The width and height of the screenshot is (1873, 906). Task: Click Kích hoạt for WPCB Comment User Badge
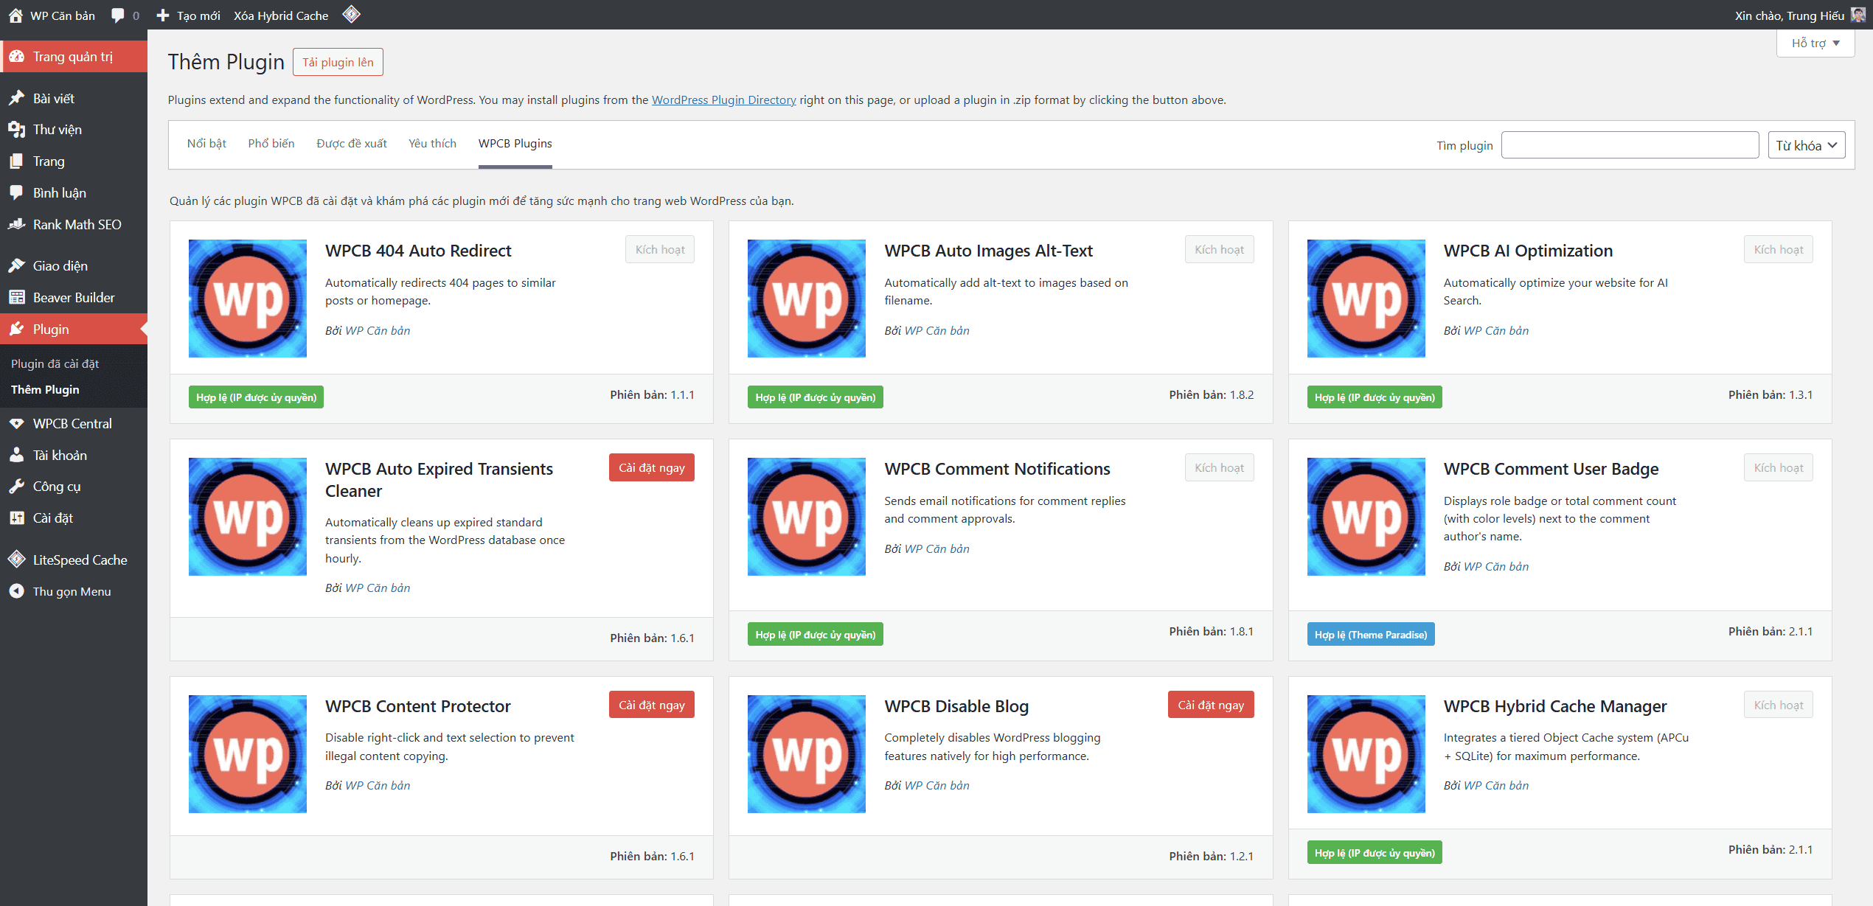(1779, 467)
